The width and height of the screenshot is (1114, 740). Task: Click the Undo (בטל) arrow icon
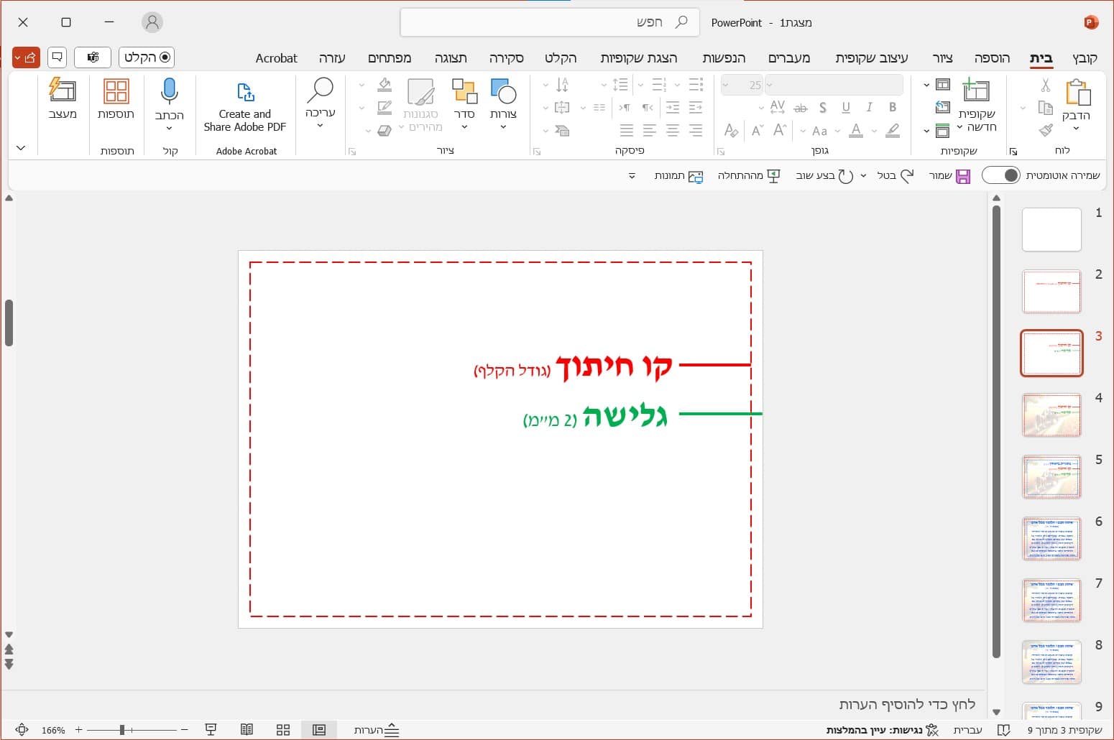click(x=907, y=176)
